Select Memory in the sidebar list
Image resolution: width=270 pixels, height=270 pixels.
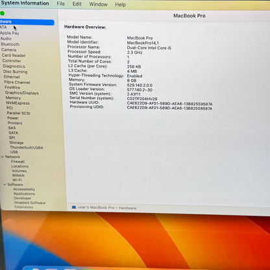(x=13, y=98)
